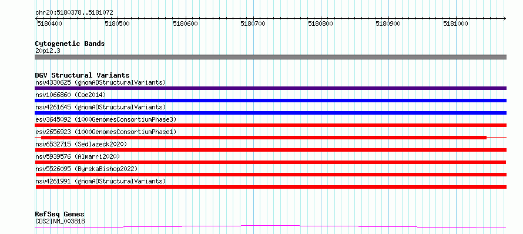Click the nsv6532715 (Sedlazeck2020) label
The width and height of the screenshot is (523, 234).
pos(81,144)
